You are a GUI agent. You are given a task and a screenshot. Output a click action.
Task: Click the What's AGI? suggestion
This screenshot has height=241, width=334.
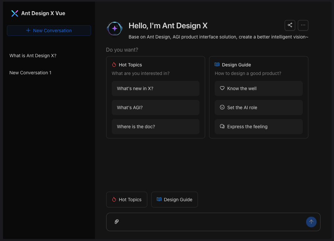tap(155, 108)
